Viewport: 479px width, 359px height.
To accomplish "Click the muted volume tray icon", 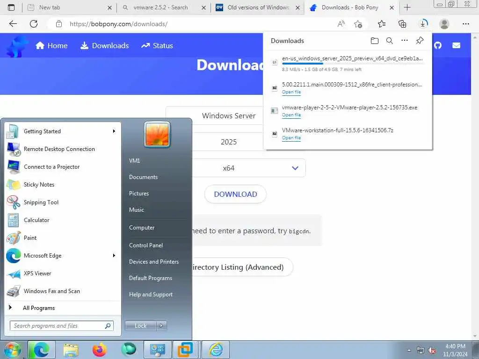I will [x=432, y=351].
